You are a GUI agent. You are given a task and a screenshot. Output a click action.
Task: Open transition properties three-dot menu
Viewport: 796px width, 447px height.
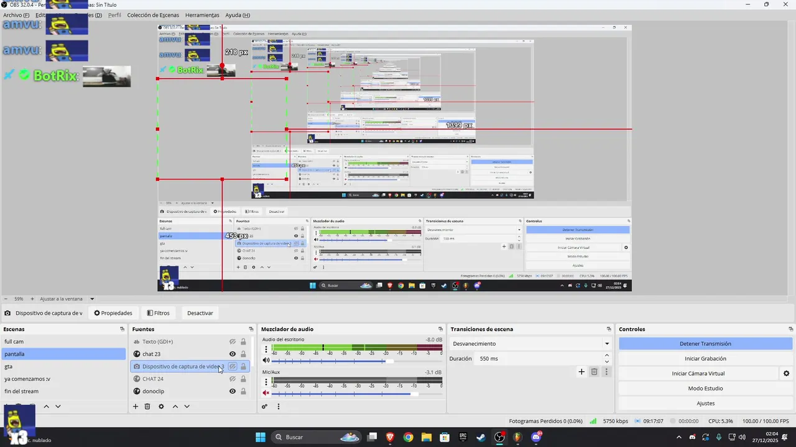click(x=606, y=372)
